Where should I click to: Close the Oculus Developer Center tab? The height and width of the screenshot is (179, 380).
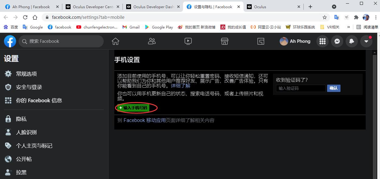118,7
